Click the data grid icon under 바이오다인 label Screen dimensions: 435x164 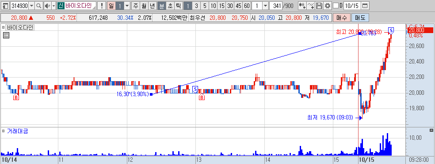click(x=6, y=35)
